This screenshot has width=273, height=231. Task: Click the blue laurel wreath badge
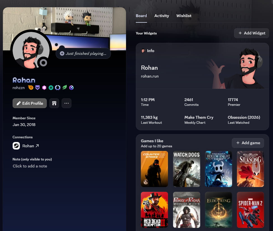[58, 88]
